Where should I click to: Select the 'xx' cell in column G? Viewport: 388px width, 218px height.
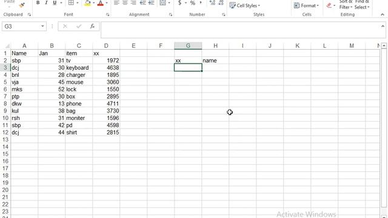pyautogui.click(x=188, y=61)
